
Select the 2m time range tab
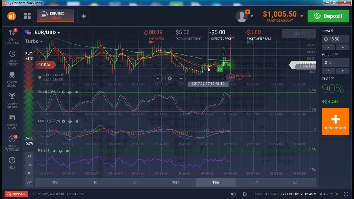(296, 182)
